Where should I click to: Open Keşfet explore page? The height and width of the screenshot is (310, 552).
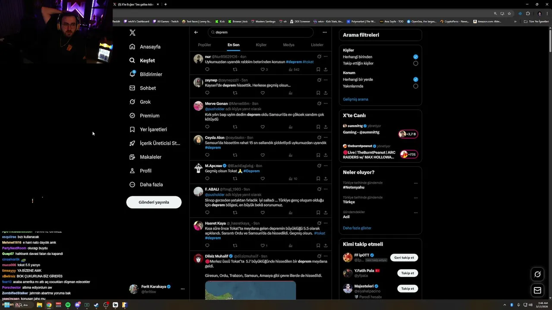[142, 60]
